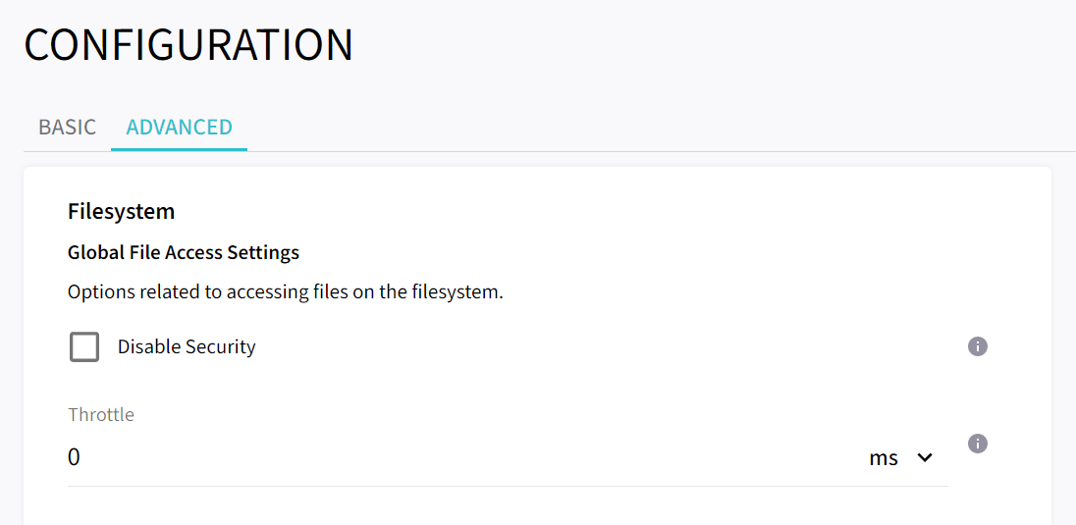Viewport: 1076px width, 525px height.
Task: Click the filesystem options description text
Action: (x=285, y=291)
